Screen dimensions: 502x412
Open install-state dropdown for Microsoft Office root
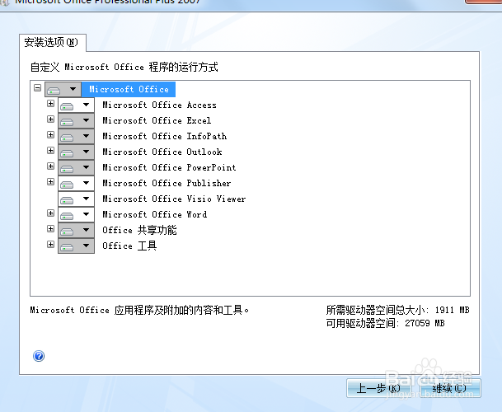[x=63, y=89]
